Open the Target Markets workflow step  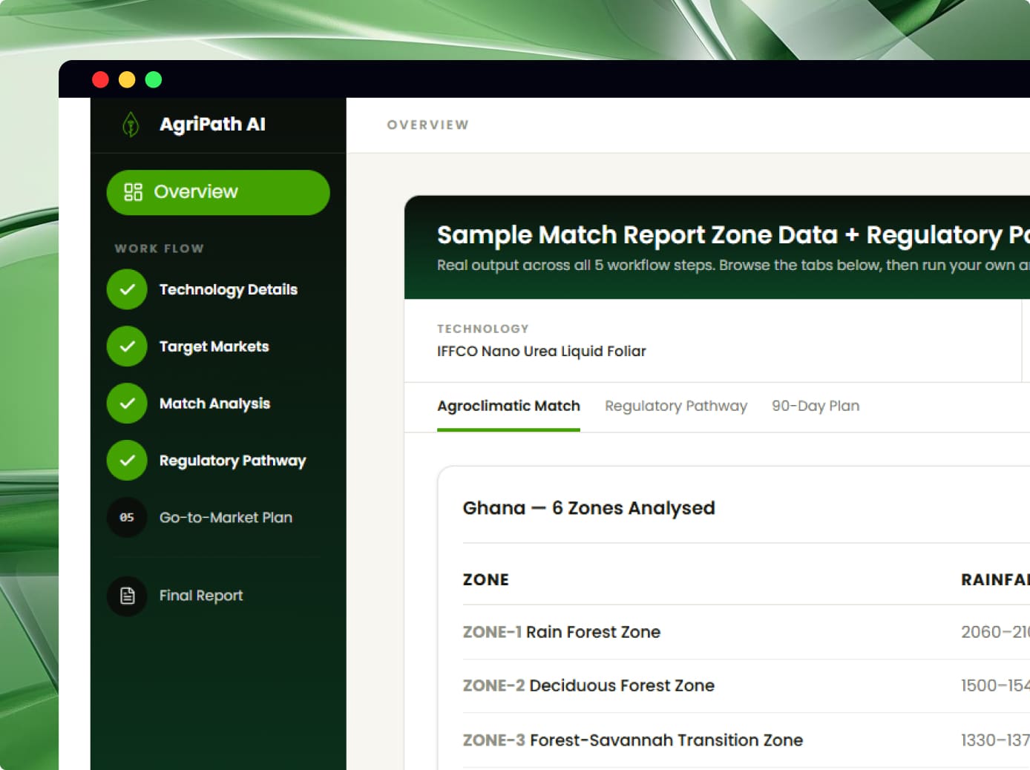[x=214, y=346]
